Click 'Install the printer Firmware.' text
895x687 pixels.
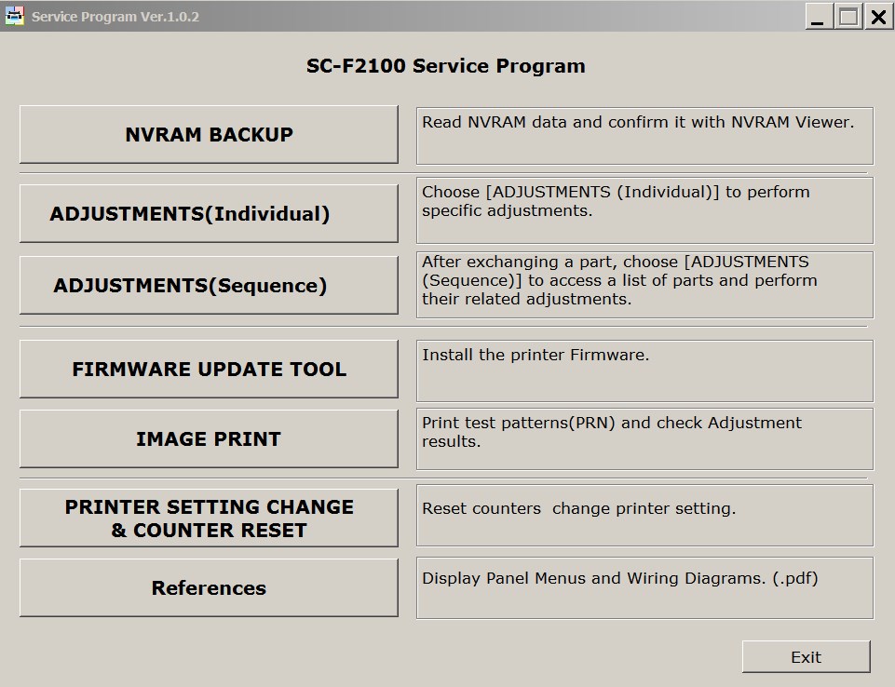tap(536, 355)
